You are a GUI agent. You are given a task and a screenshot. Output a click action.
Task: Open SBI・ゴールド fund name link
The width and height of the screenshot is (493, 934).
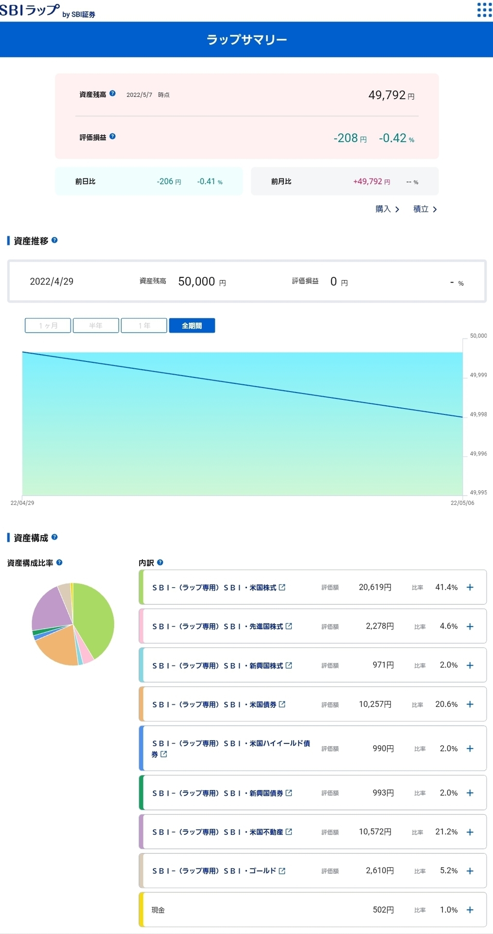click(x=214, y=871)
